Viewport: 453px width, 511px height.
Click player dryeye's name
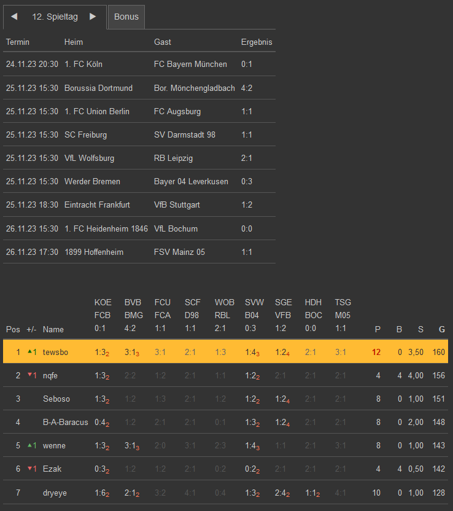[55, 493]
